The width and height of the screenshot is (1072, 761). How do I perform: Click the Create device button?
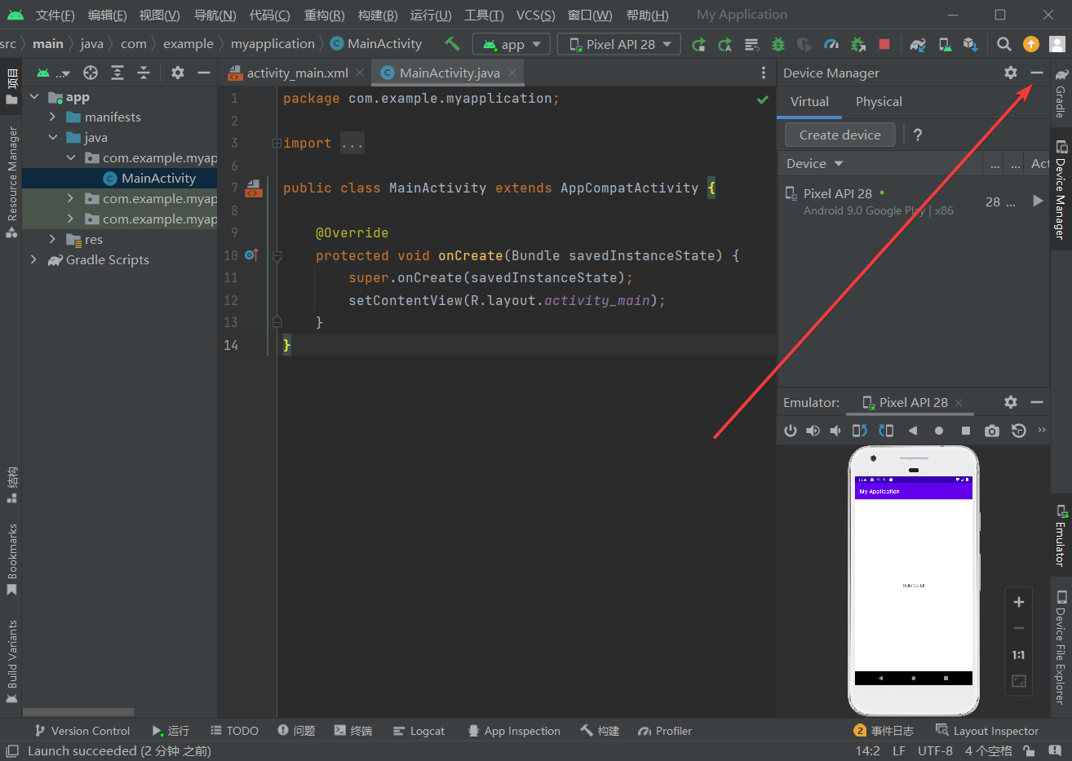click(839, 134)
